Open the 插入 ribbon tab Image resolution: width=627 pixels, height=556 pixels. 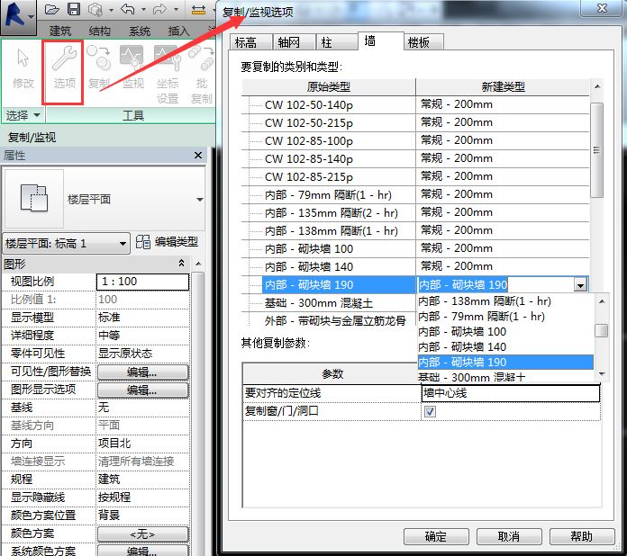point(178,31)
